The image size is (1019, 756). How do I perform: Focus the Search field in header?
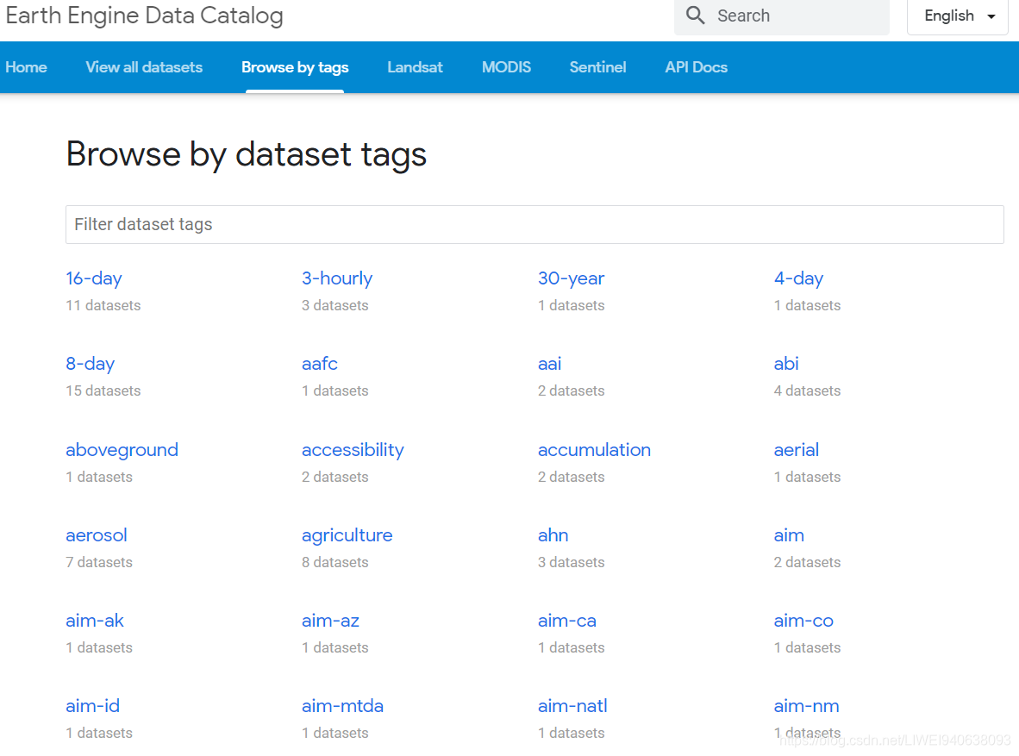pos(781,16)
